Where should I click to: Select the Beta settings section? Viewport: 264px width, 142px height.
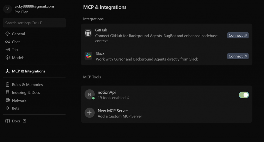[15, 108]
